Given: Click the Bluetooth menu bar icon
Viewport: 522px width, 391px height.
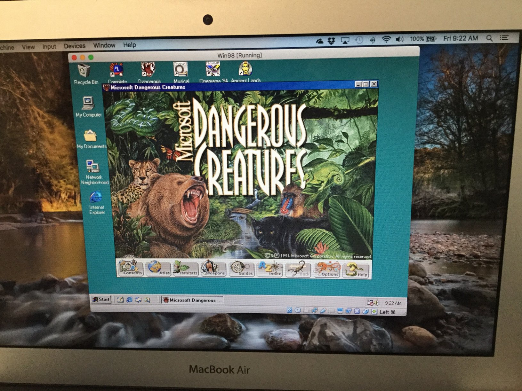Looking at the screenshot, I should click(x=373, y=40).
